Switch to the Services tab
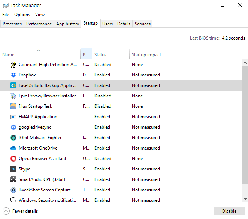 click(x=143, y=24)
